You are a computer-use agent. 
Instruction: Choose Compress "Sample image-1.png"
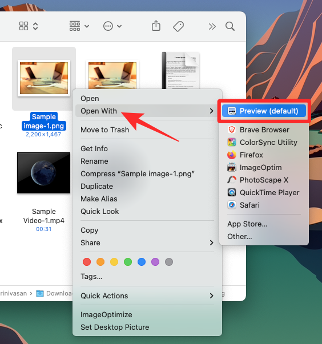pyautogui.click(x=138, y=173)
